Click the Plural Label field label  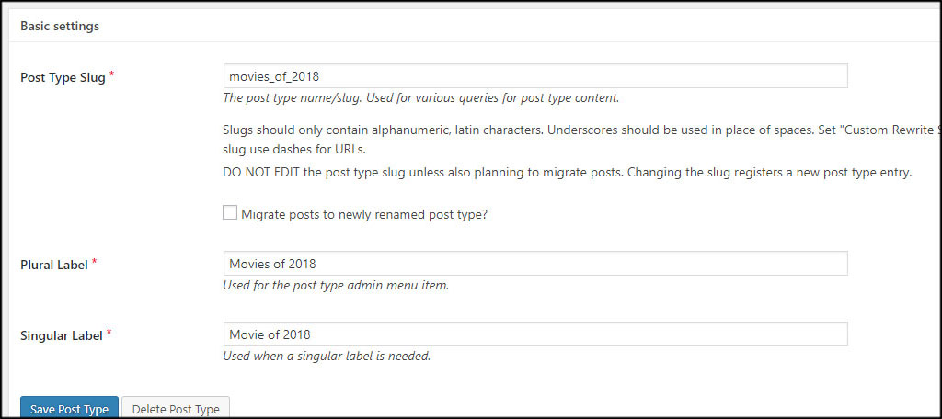click(x=54, y=265)
